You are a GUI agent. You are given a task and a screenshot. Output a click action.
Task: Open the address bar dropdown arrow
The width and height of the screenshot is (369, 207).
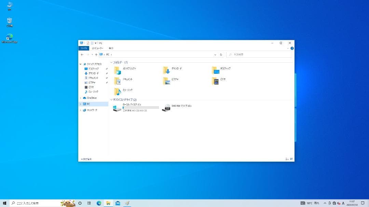click(215, 55)
